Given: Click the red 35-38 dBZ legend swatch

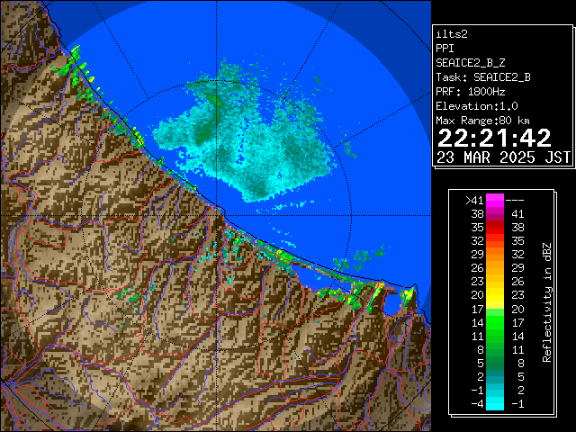Looking at the screenshot, I should pyautogui.click(x=495, y=228).
